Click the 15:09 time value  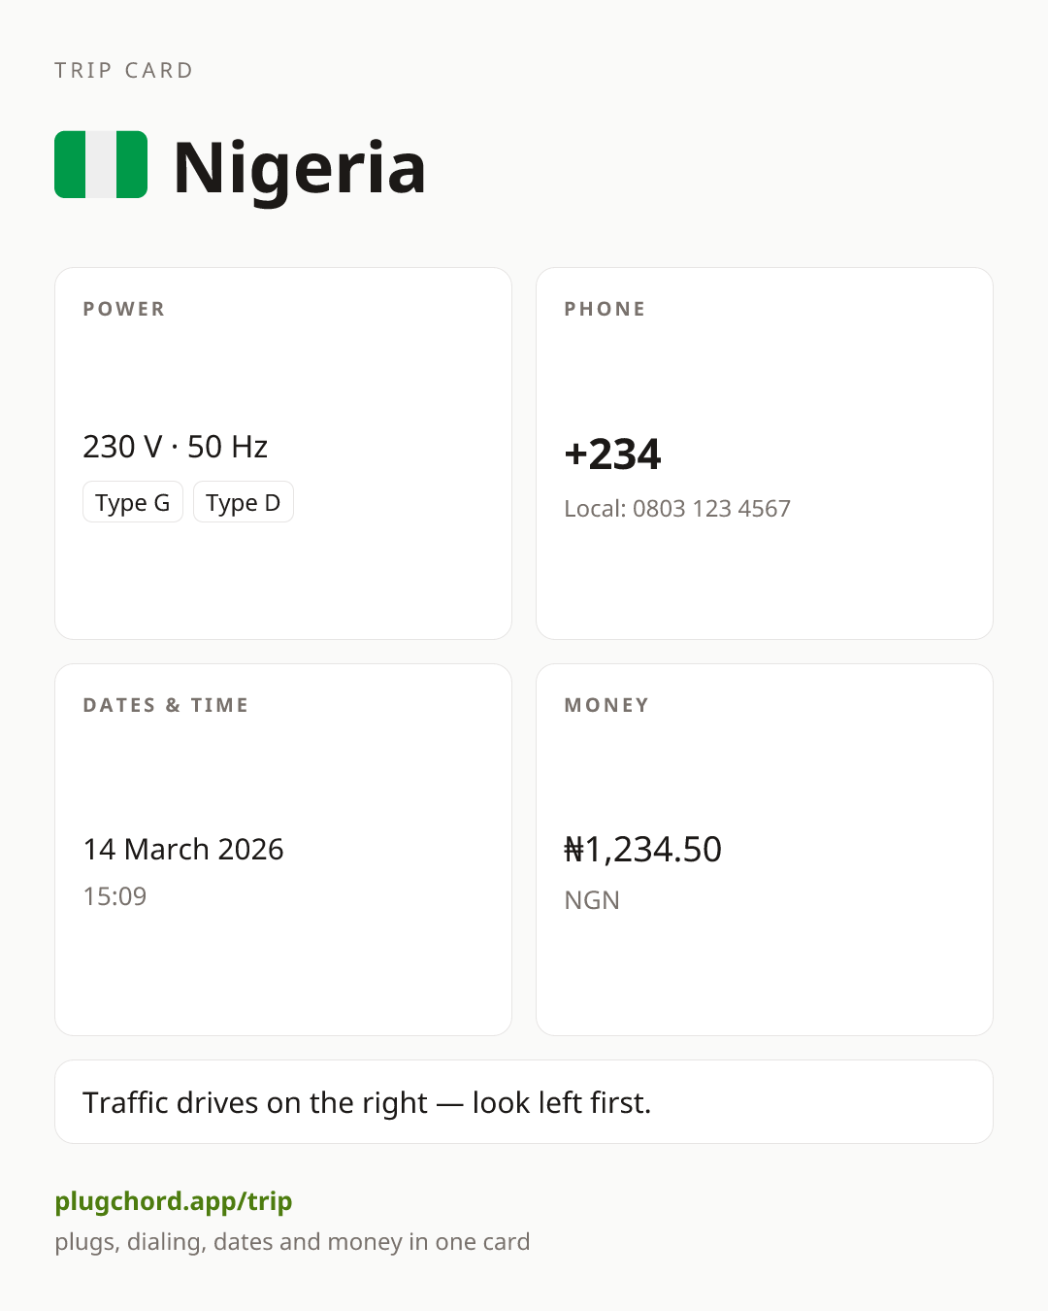115,895
